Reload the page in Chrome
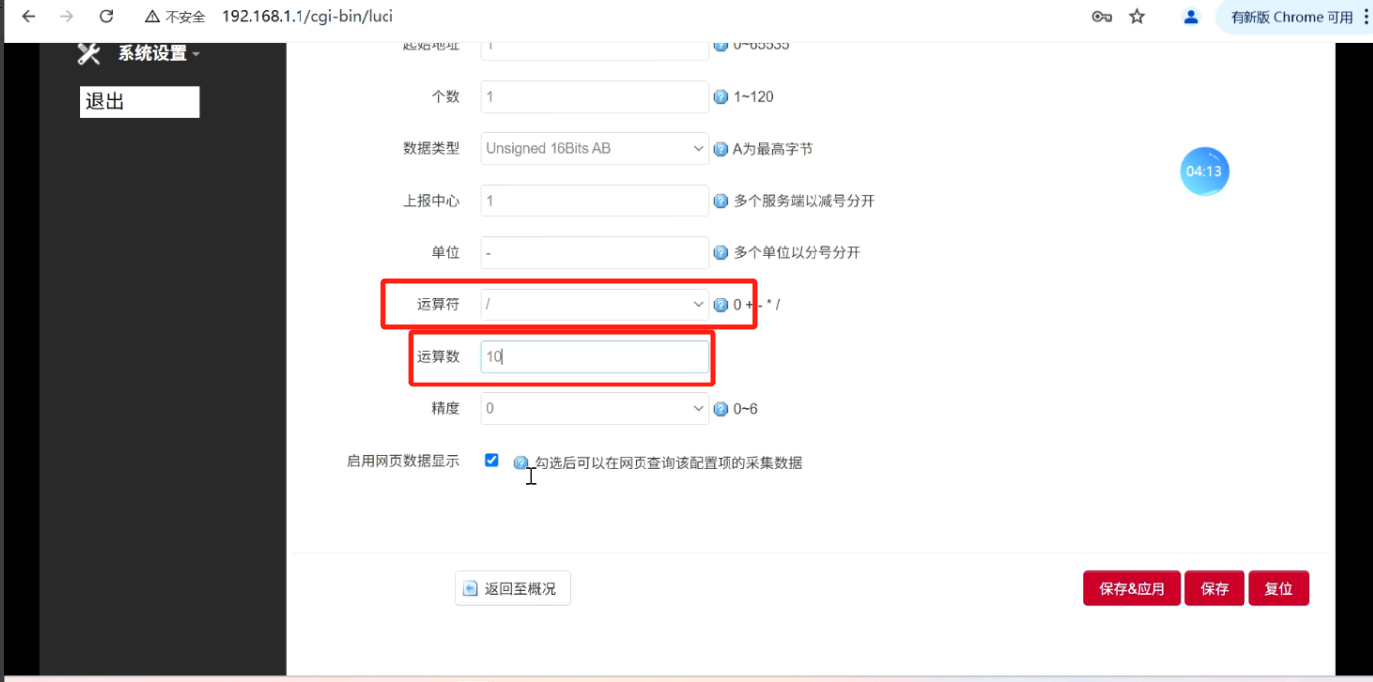The width and height of the screenshot is (1373, 682). click(106, 16)
